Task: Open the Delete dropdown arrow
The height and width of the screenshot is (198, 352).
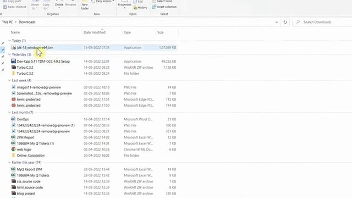Action: pyautogui.click(x=59, y=8)
